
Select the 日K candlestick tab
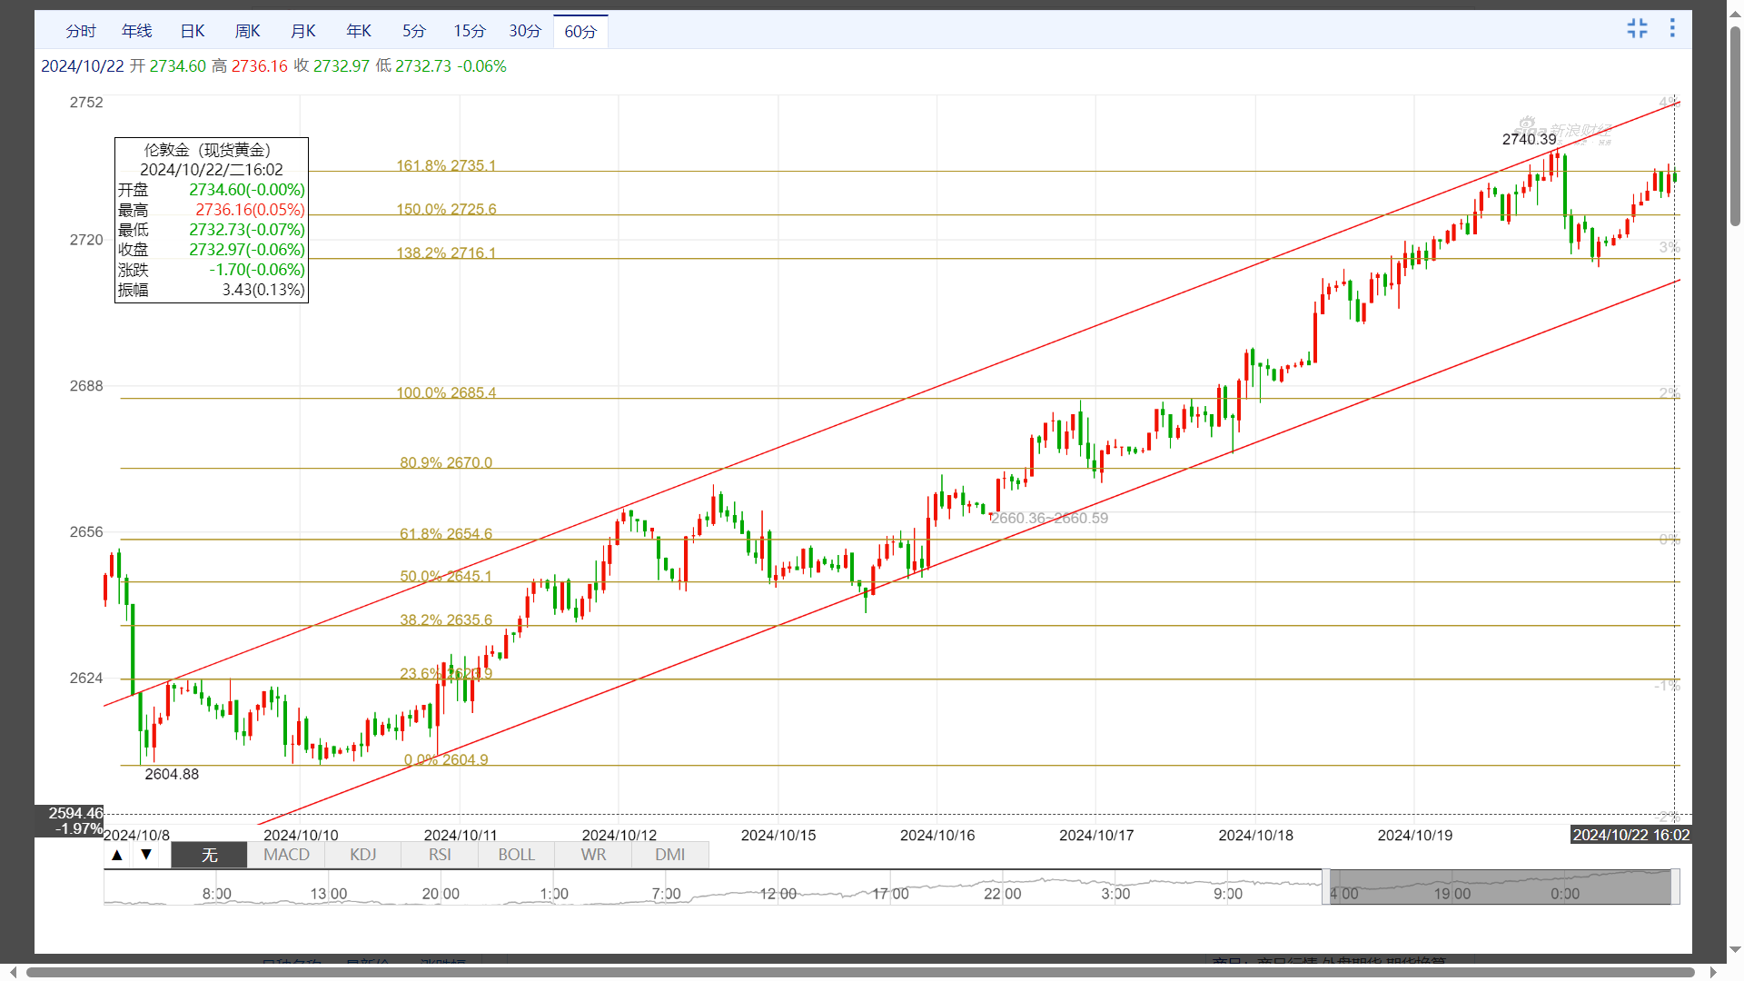[x=193, y=32]
